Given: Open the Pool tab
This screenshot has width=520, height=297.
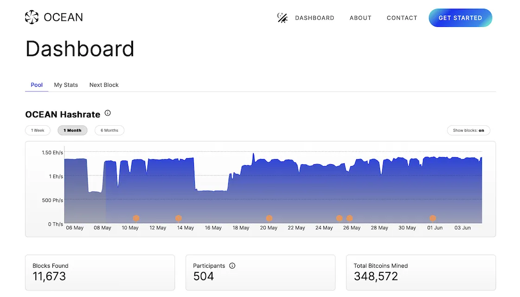Looking at the screenshot, I should pos(37,85).
